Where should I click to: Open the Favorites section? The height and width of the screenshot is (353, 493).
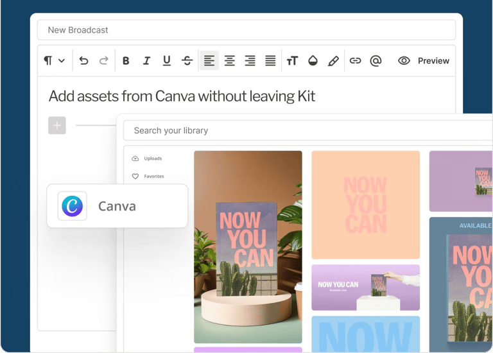[148, 176]
